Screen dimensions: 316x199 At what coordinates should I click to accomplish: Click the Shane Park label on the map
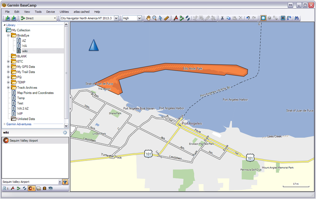coord(115,113)
